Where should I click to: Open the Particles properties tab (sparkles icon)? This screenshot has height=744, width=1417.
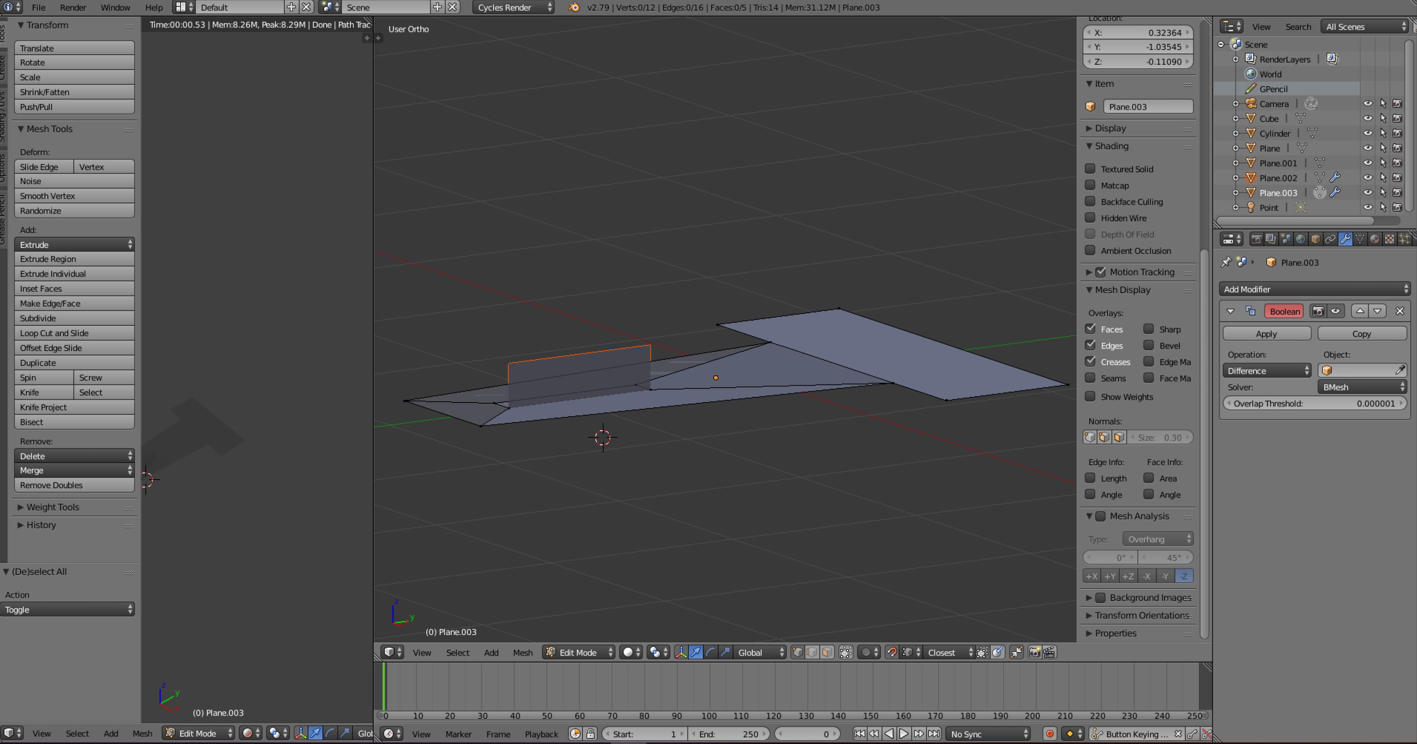(1404, 239)
